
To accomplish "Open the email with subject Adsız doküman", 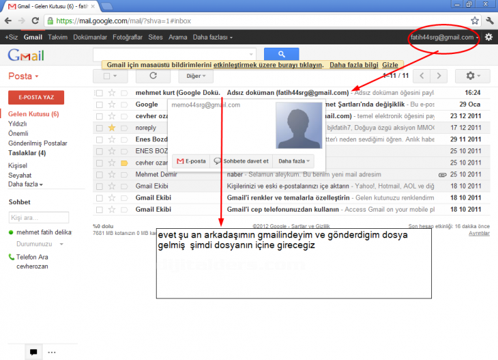I will click(x=287, y=93).
